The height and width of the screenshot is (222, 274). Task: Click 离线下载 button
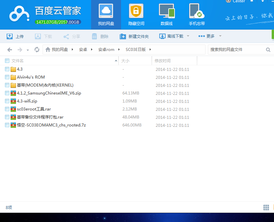pyautogui.click(x=171, y=36)
